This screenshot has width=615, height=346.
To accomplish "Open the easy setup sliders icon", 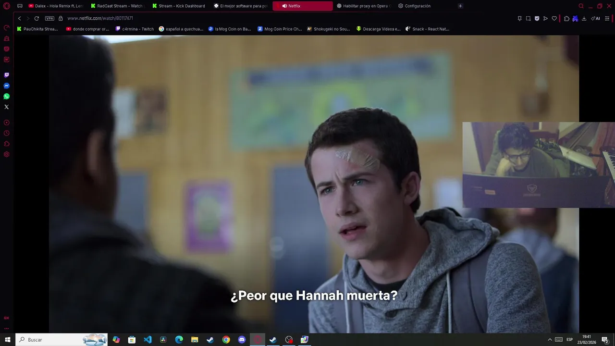I will [x=607, y=18].
